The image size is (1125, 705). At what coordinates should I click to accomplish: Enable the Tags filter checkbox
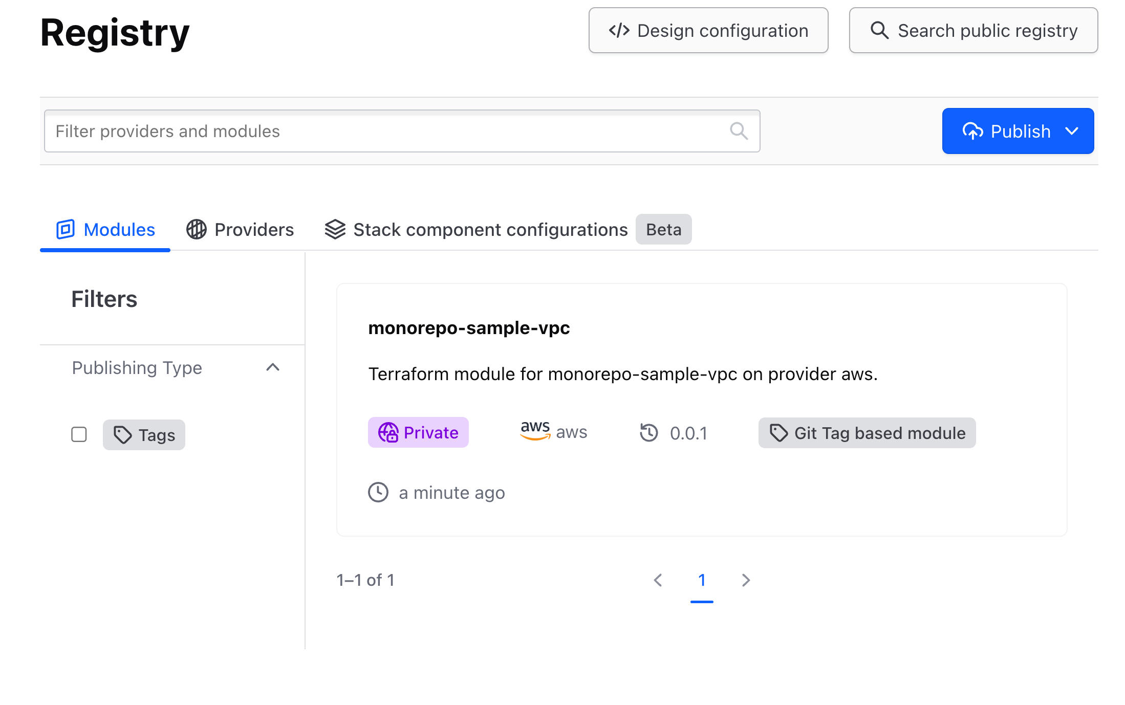click(x=79, y=434)
